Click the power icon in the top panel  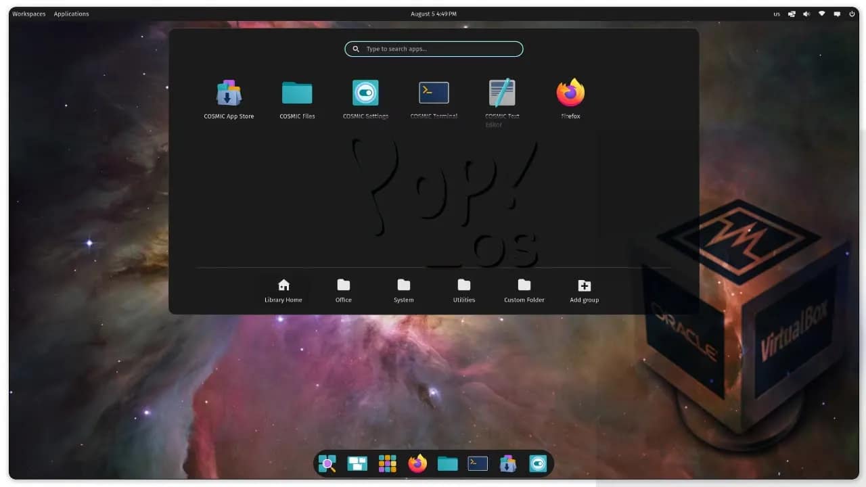coord(851,14)
